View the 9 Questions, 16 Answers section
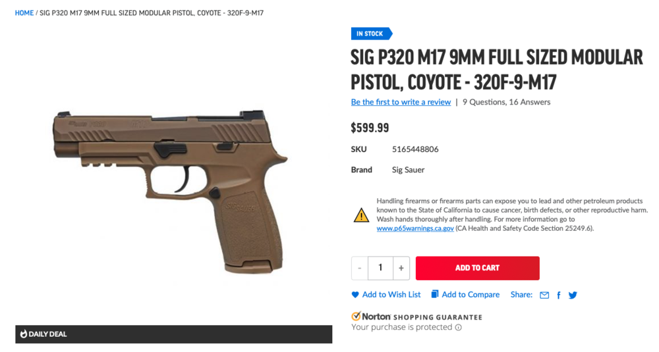Image resolution: width=659 pixels, height=352 pixels. (x=506, y=102)
